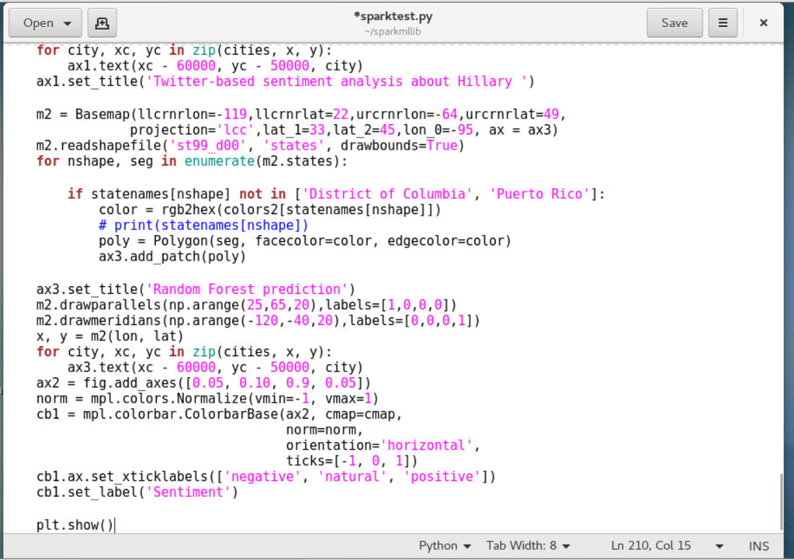Click the 'District of Columbia' string
The image size is (794, 560).
point(388,194)
